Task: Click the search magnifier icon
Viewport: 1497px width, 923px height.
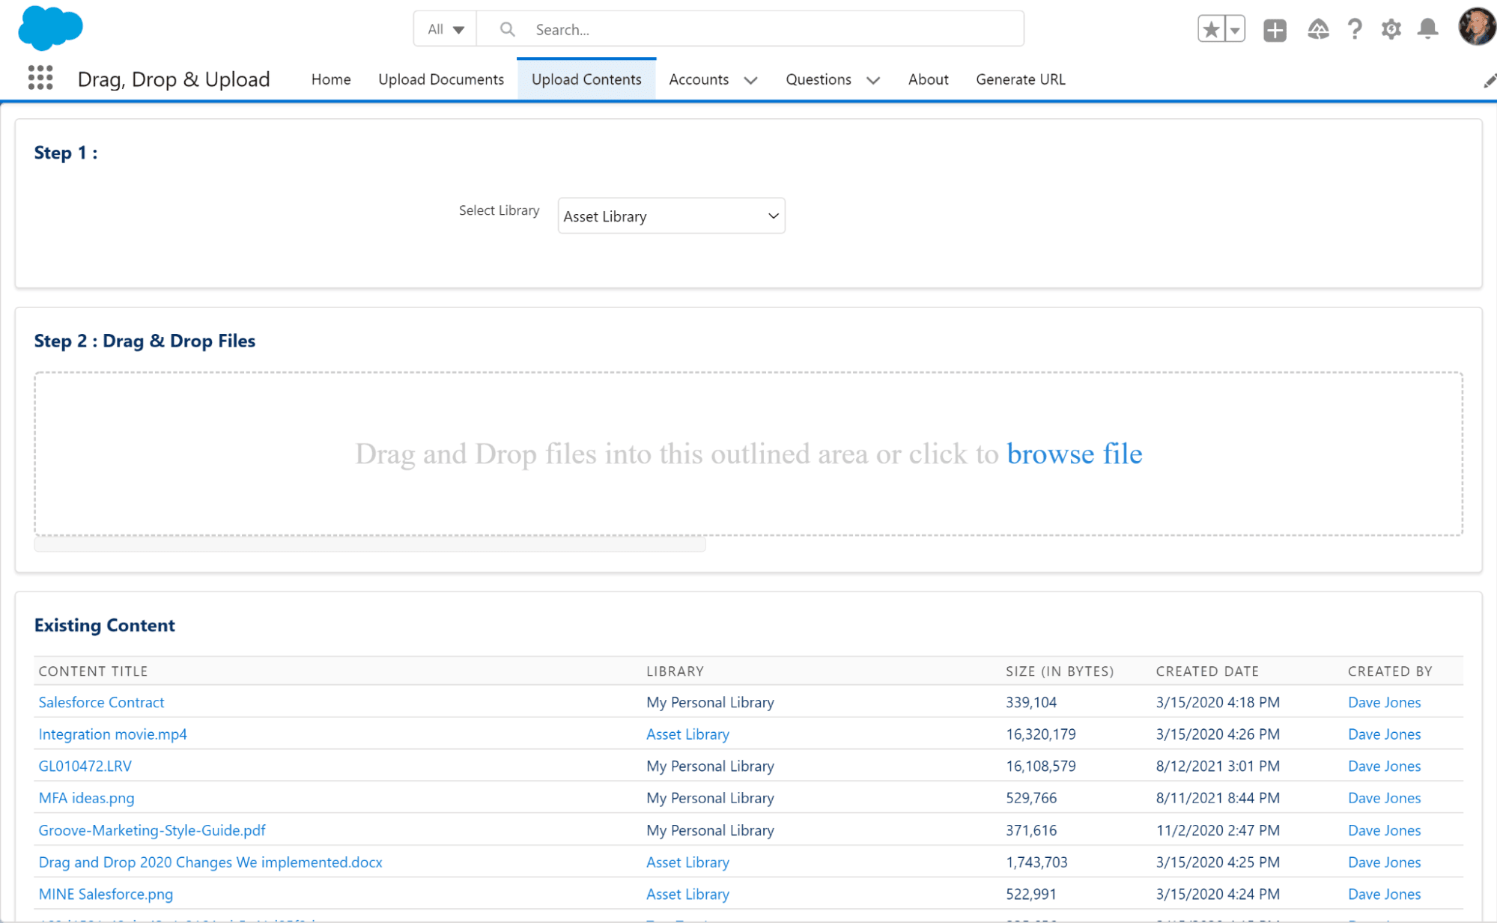Action: pos(508,29)
